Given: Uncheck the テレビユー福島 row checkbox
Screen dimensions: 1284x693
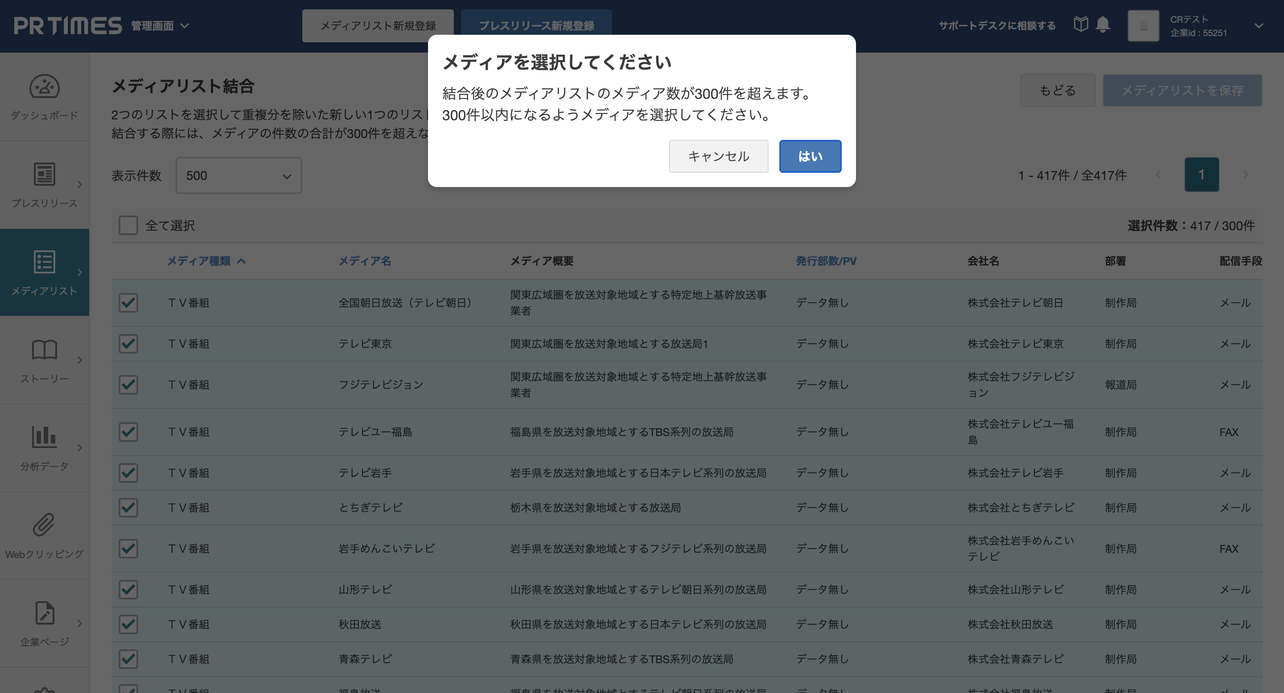Looking at the screenshot, I should 128,432.
